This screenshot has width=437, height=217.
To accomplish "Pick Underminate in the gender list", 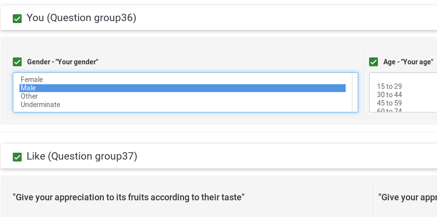I will [40, 105].
